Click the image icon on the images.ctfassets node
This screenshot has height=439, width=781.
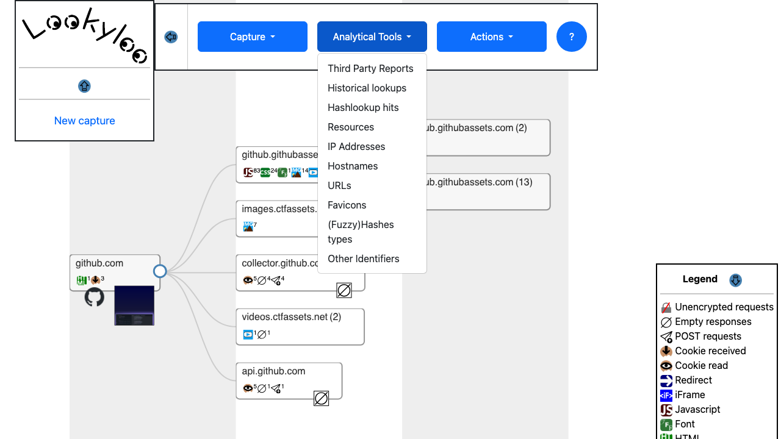(248, 227)
